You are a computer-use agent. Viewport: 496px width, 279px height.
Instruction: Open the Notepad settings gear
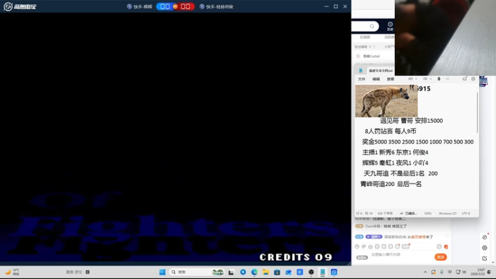click(x=473, y=79)
